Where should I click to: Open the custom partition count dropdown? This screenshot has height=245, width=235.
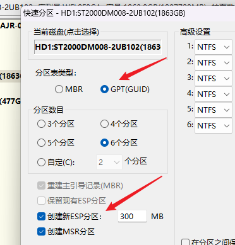109,162
